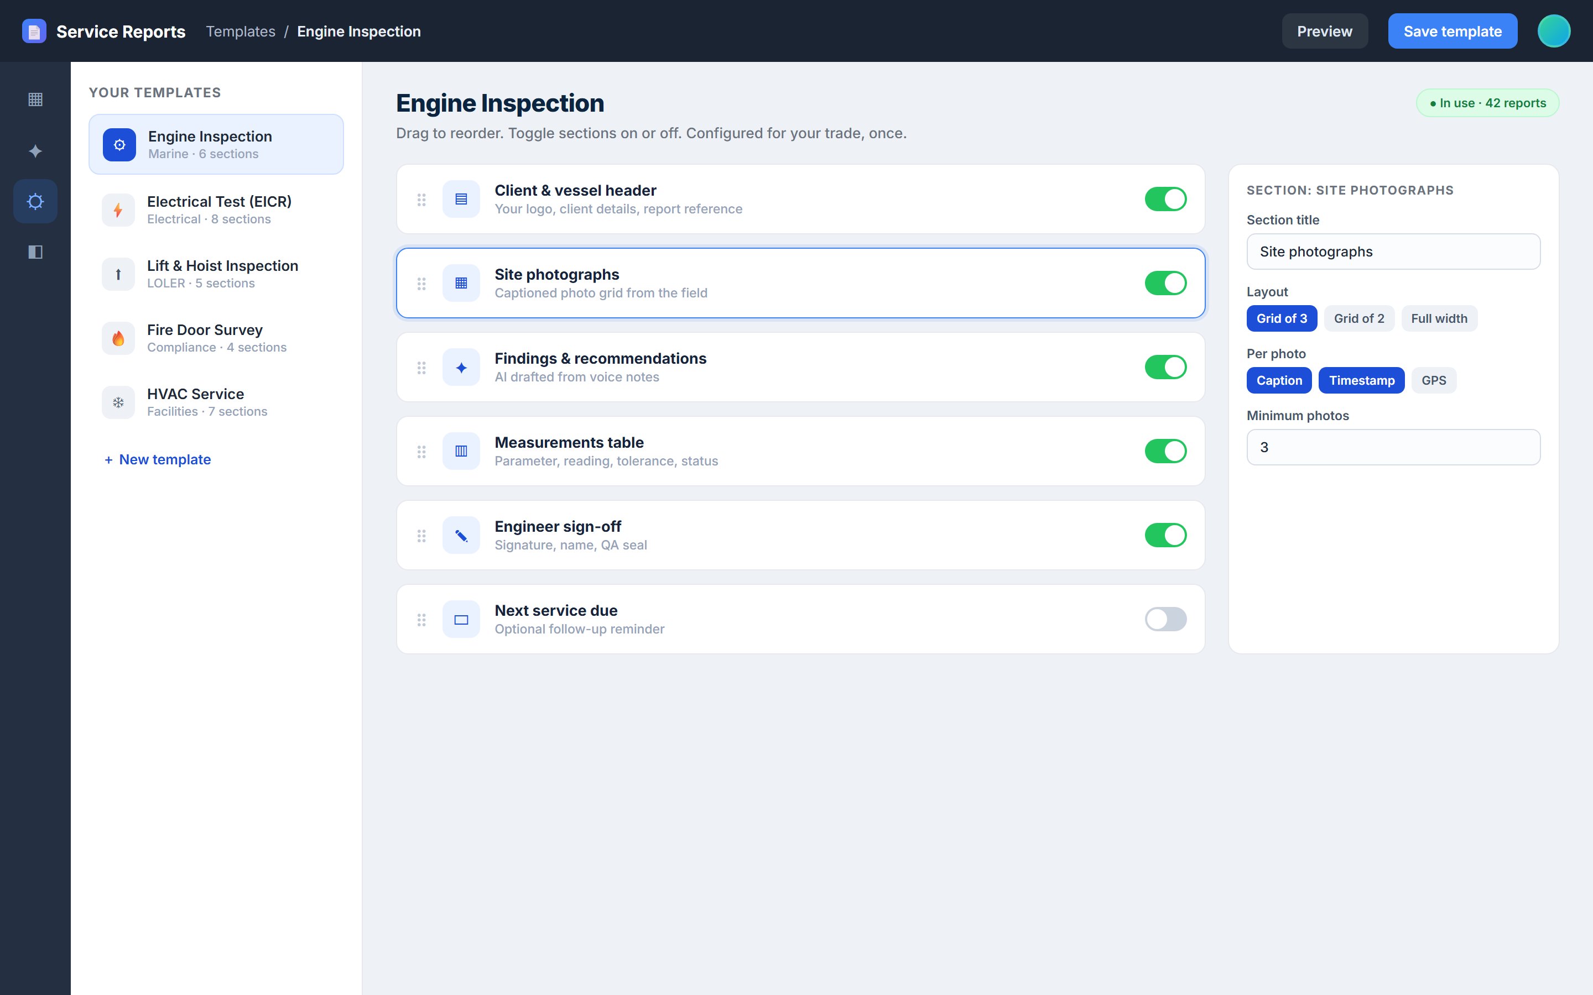Grab the drag handle for Engineer sign-off
This screenshot has height=995, width=1593.
(x=421, y=536)
